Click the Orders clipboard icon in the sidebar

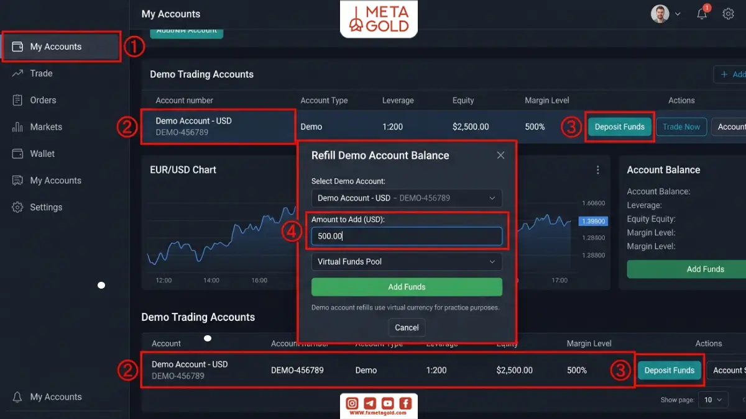[17, 100]
